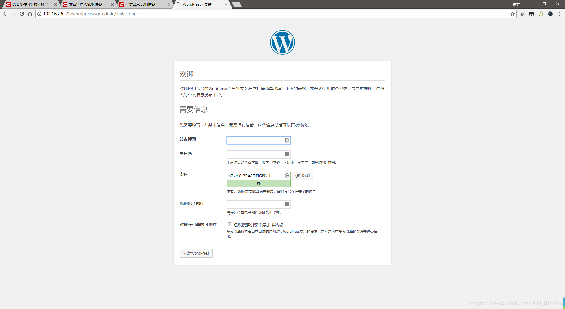Switch to CSDN-专业IT技术社区 tab
Image resolution: width=565 pixels, height=309 pixels.
coord(30,4)
